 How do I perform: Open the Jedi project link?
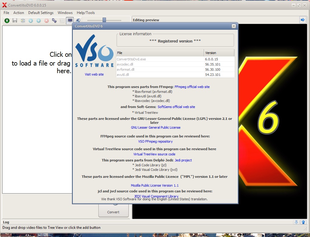click(x=183, y=160)
